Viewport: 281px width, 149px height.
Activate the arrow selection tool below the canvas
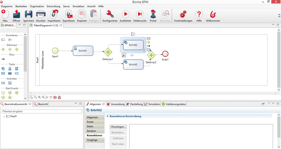(x=31, y=97)
